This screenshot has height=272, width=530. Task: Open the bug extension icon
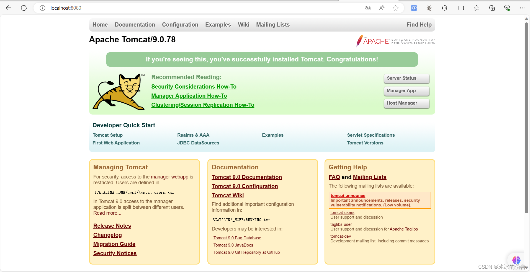[429, 8]
